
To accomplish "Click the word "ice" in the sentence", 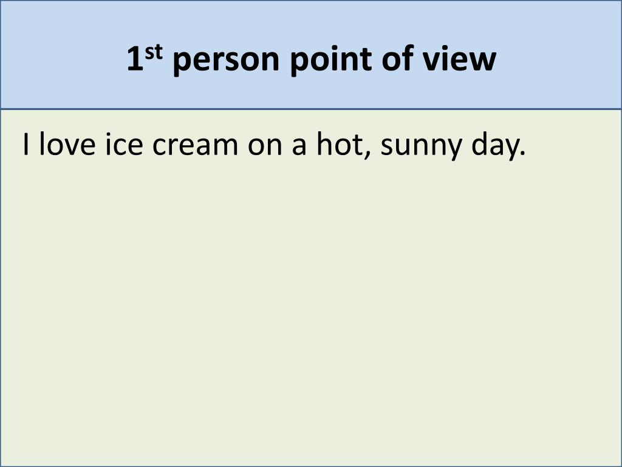I will (x=124, y=144).
